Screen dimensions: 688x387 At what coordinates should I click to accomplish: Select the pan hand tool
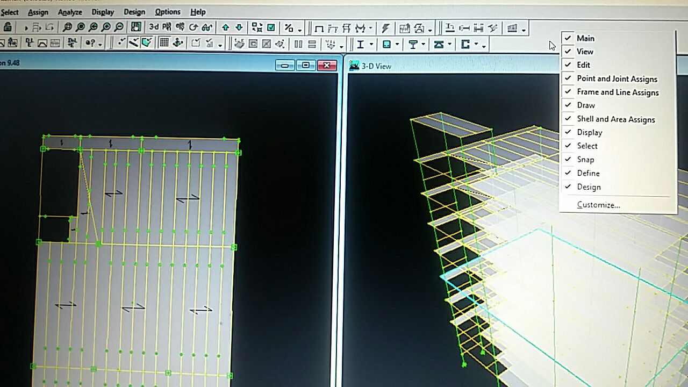(135, 27)
